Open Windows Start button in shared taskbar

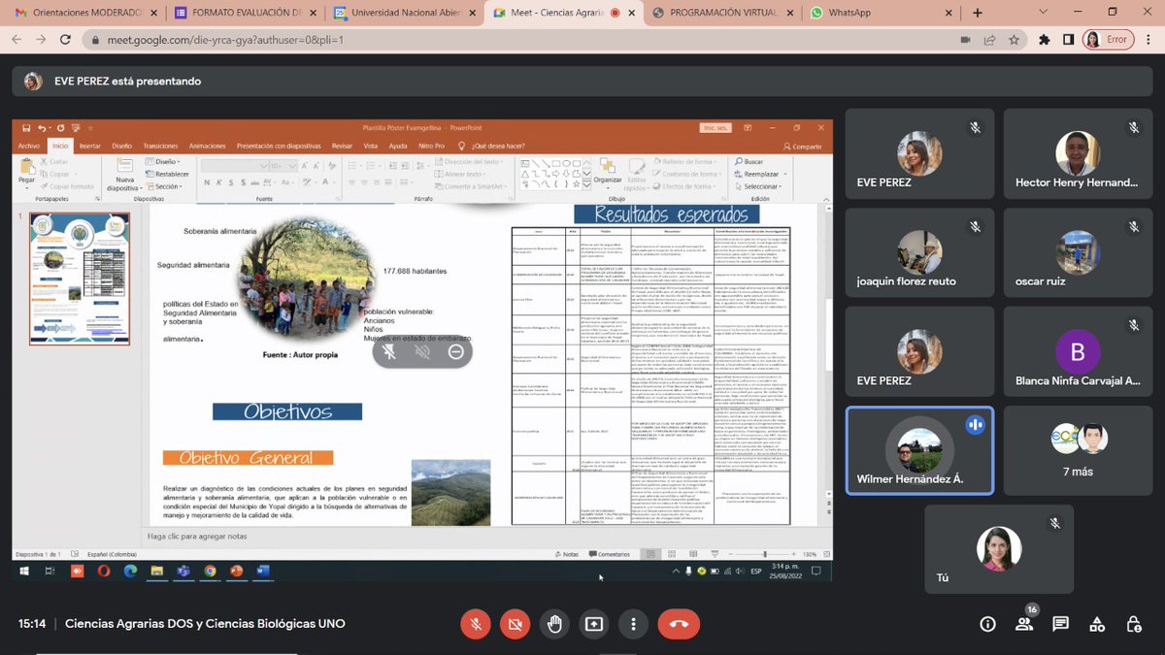pos(24,572)
